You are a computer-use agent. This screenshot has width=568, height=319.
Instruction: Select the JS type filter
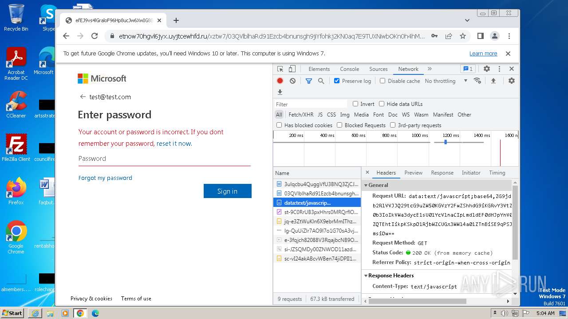[x=320, y=114]
